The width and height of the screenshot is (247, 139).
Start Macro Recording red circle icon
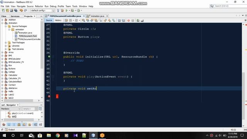click(129, 20)
